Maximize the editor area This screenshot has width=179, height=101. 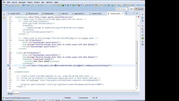click(x=137, y=13)
